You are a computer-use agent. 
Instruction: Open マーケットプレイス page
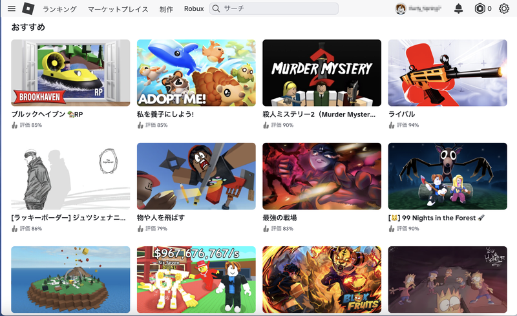(x=118, y=9)
